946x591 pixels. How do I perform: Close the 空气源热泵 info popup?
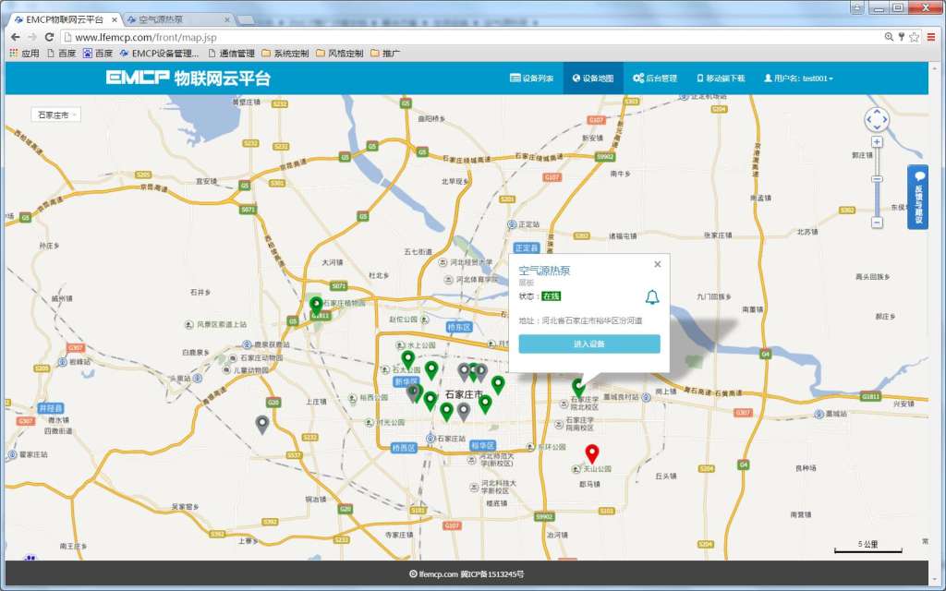coord(658,264)
